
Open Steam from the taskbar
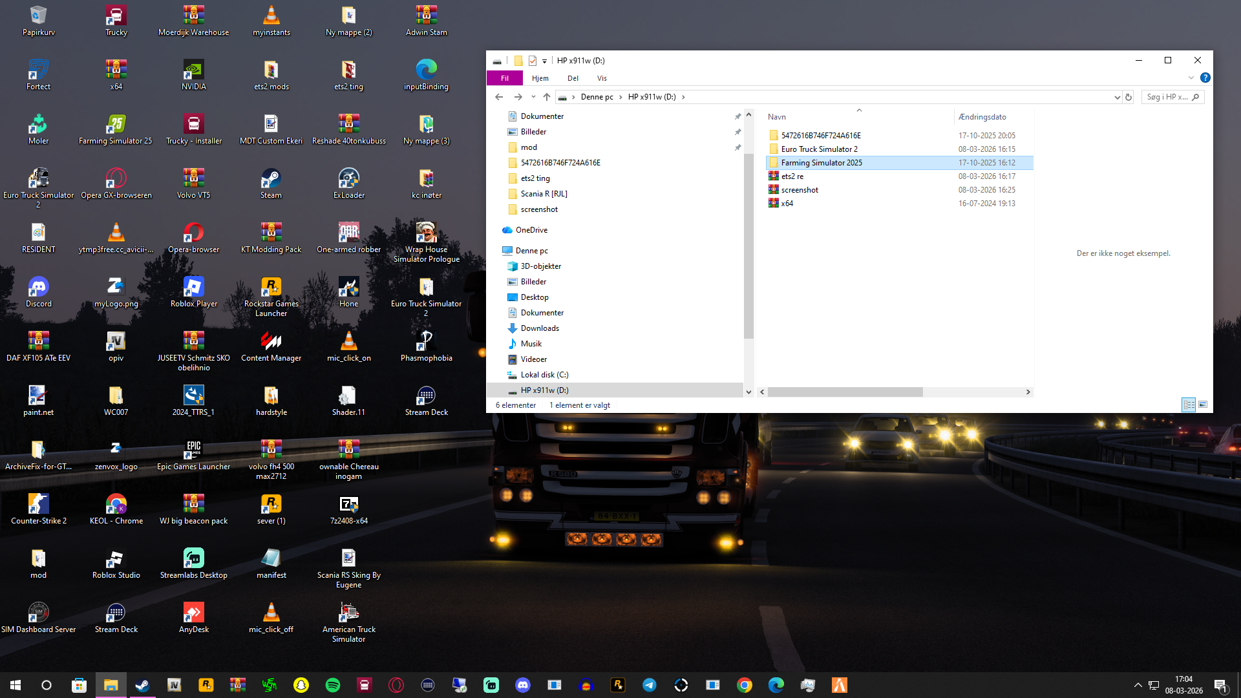[x=142, y=685]
